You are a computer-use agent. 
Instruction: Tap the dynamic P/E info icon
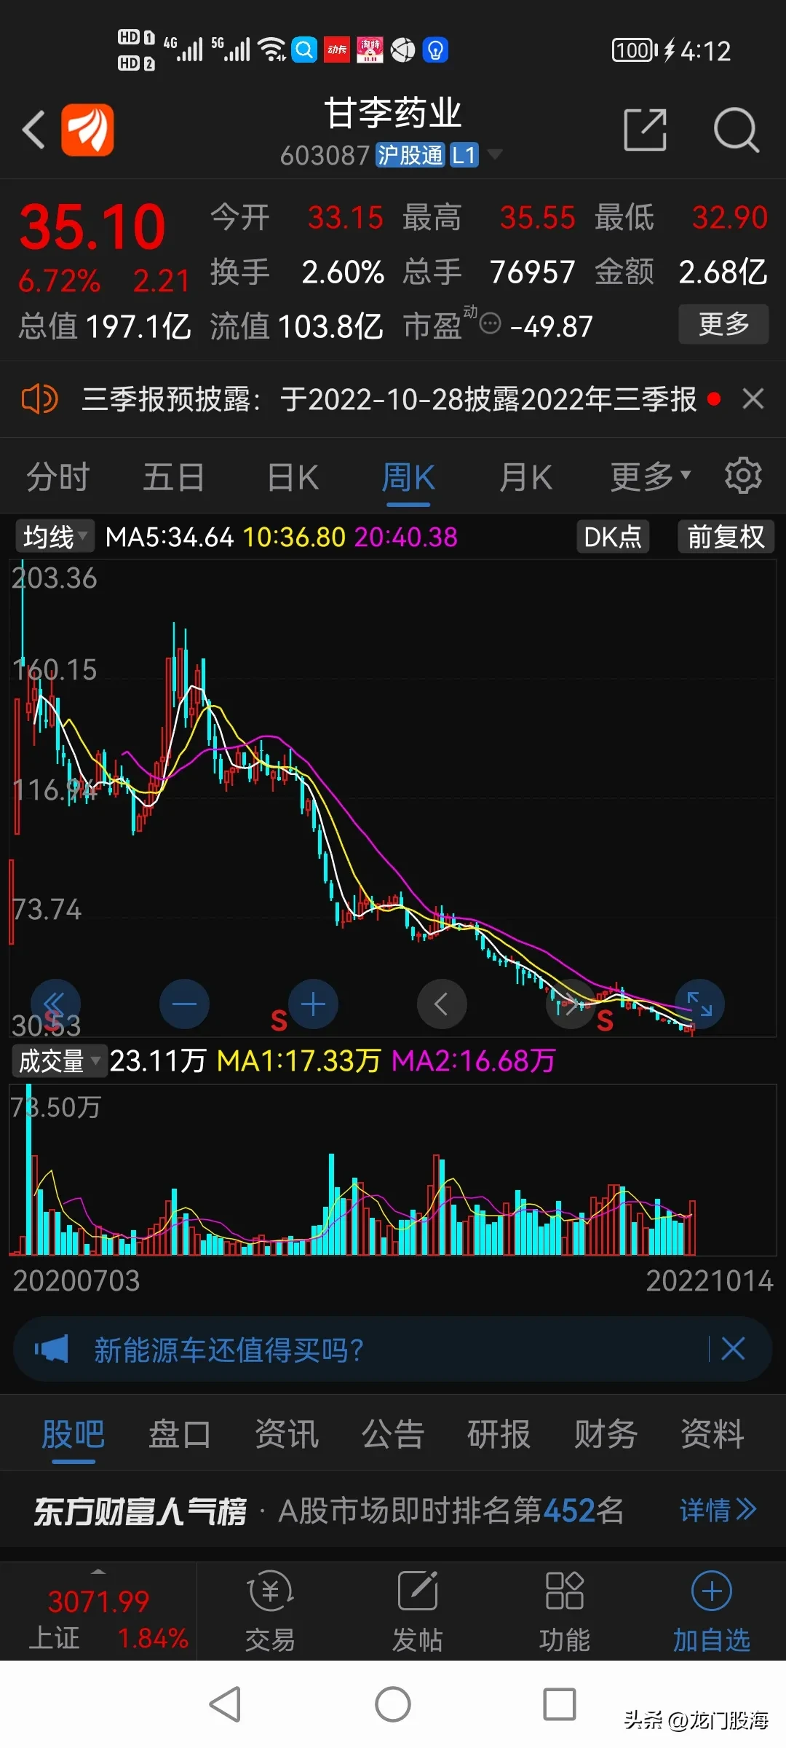point(491,323)
